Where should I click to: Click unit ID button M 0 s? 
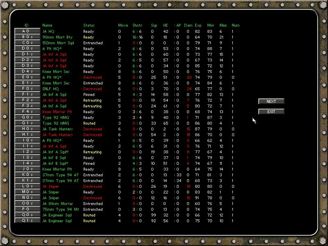click(x=27, y=192)
